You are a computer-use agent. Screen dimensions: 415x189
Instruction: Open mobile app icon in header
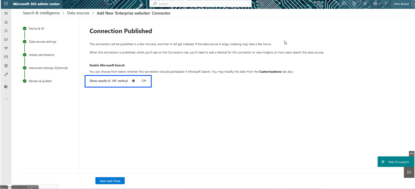point(354,4)
